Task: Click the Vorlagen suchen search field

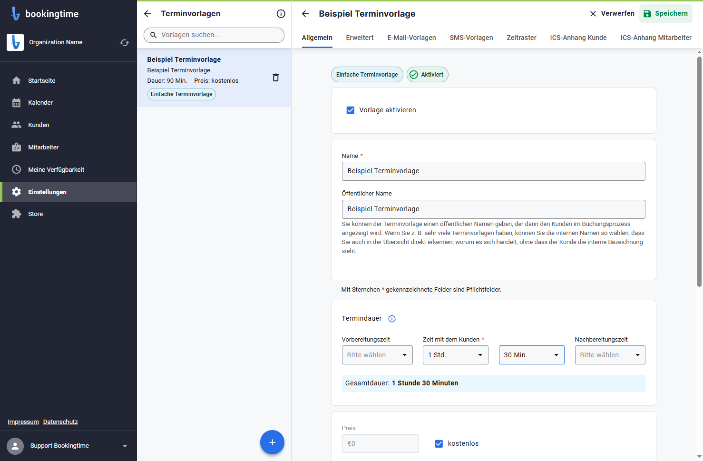Action: pos(214,35)
